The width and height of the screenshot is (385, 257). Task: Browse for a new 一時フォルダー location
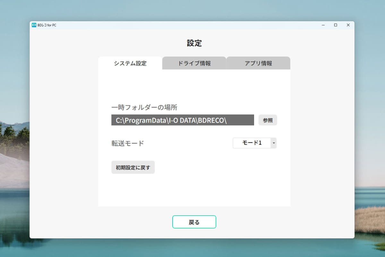268,120
